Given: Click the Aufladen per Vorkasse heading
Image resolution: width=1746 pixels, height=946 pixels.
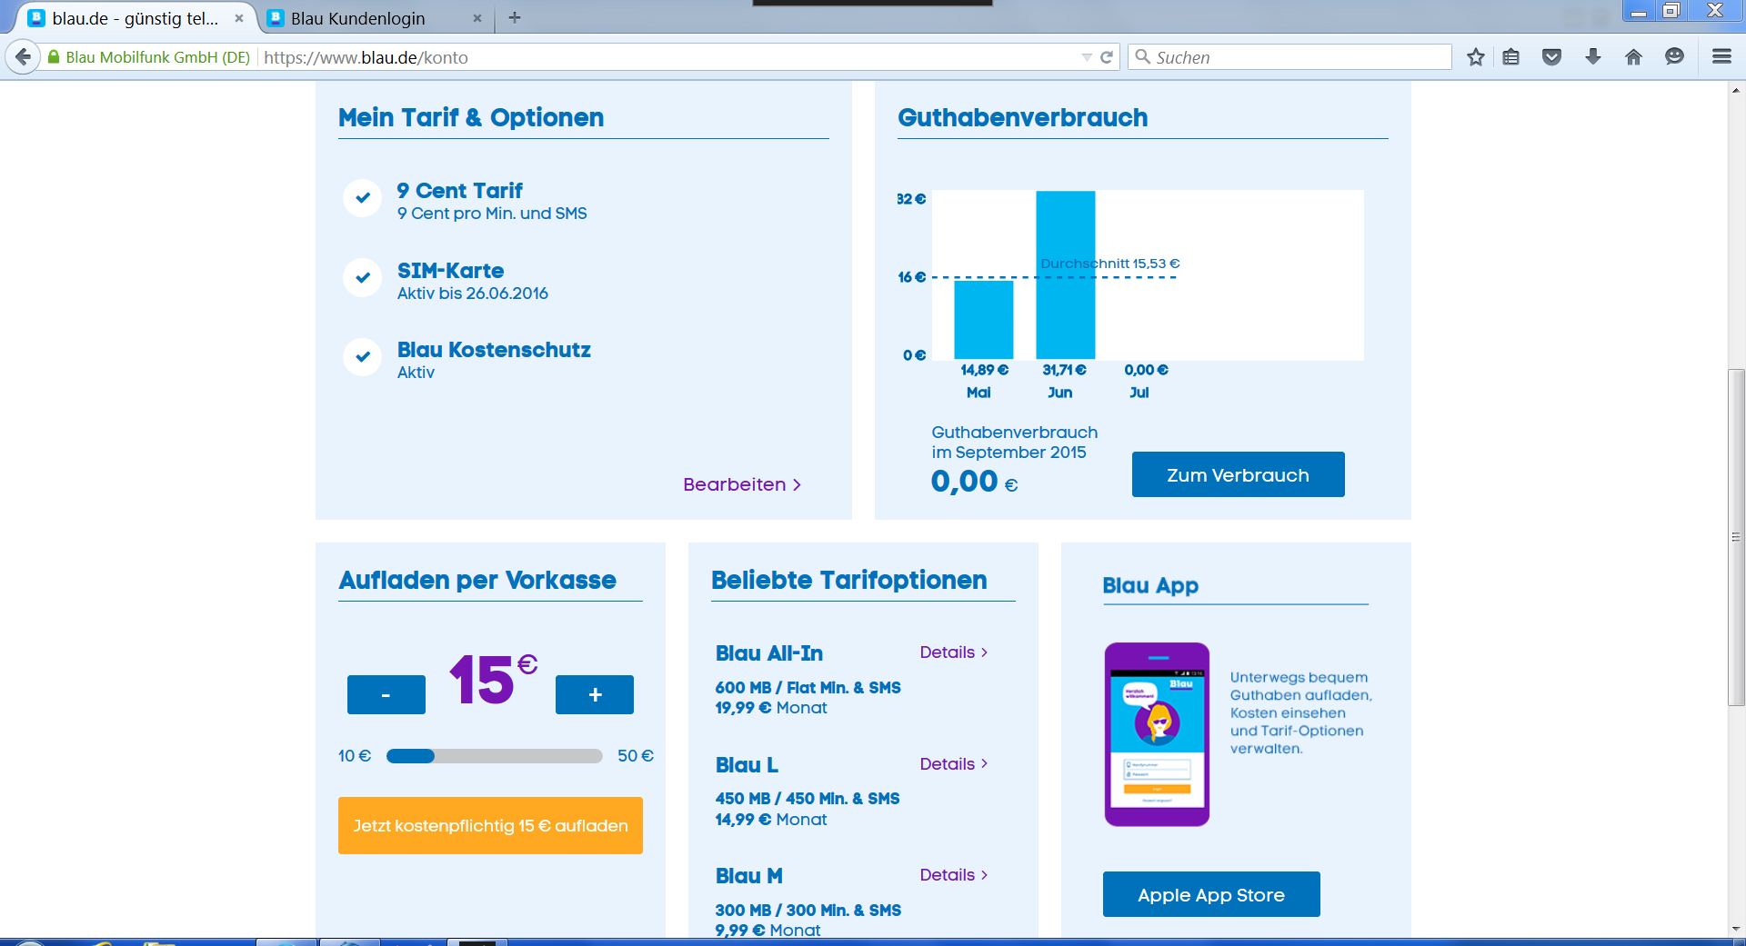Looking at the screenshot, I should coord(477,580).
